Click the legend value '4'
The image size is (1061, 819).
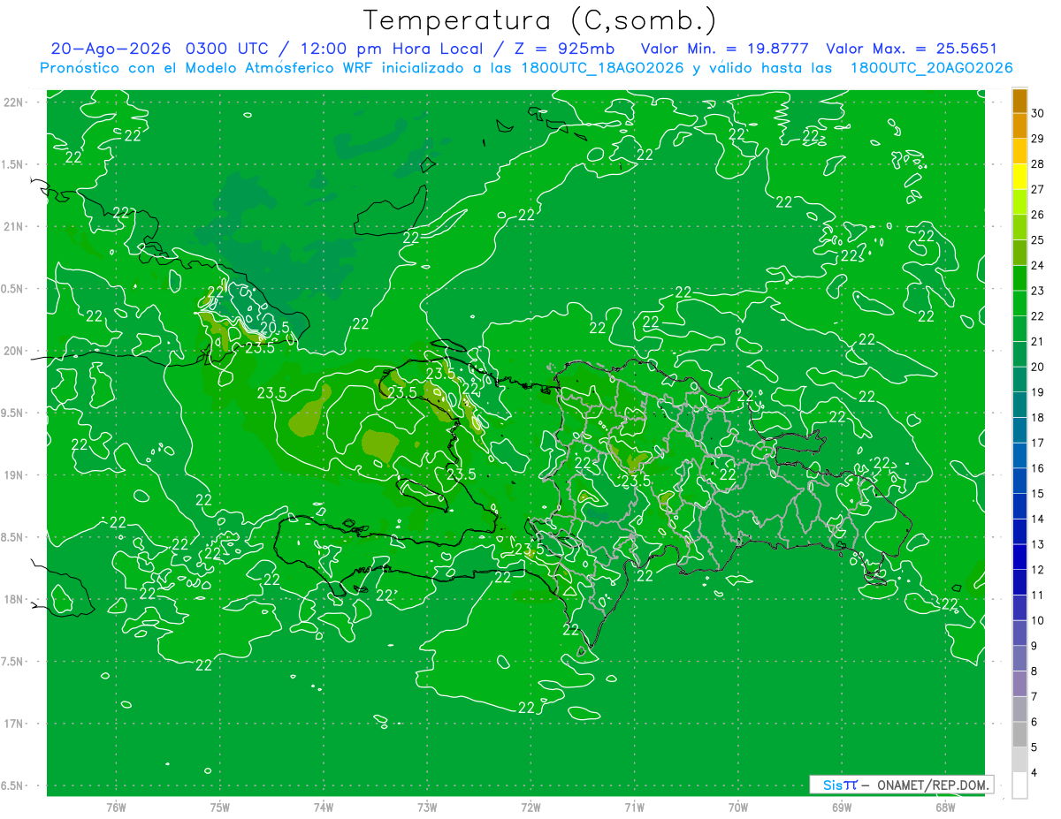(x=1034, y=773)
